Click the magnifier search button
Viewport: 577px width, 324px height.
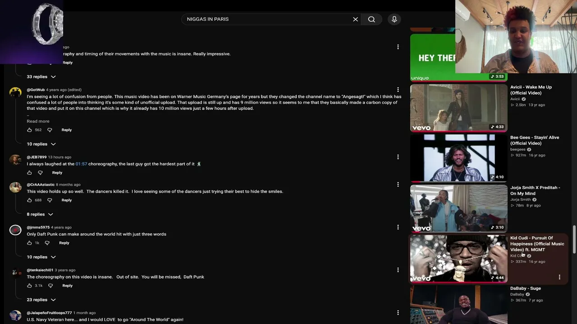coord(371,19)
